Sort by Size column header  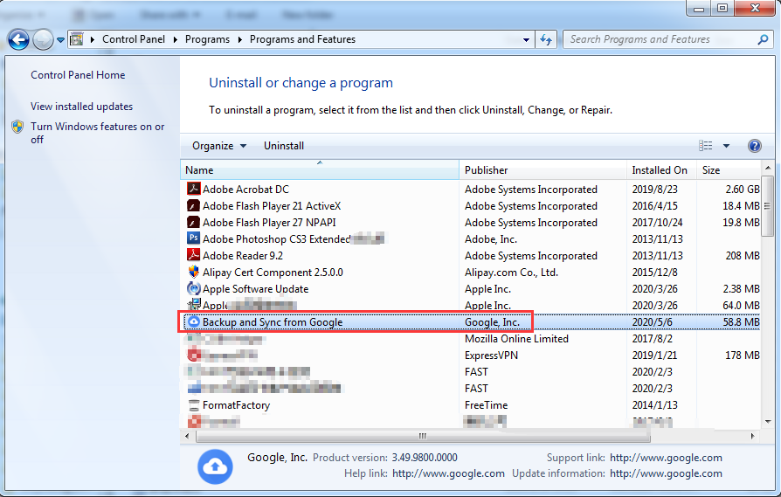coord(729,169)
